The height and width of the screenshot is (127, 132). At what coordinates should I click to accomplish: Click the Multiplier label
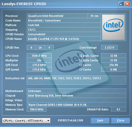12,60
